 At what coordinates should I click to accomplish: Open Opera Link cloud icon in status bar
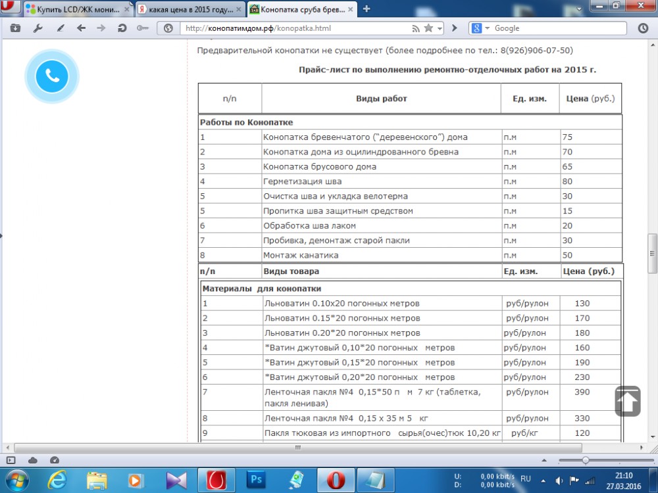pyautogui.click(x=33, y=460)
